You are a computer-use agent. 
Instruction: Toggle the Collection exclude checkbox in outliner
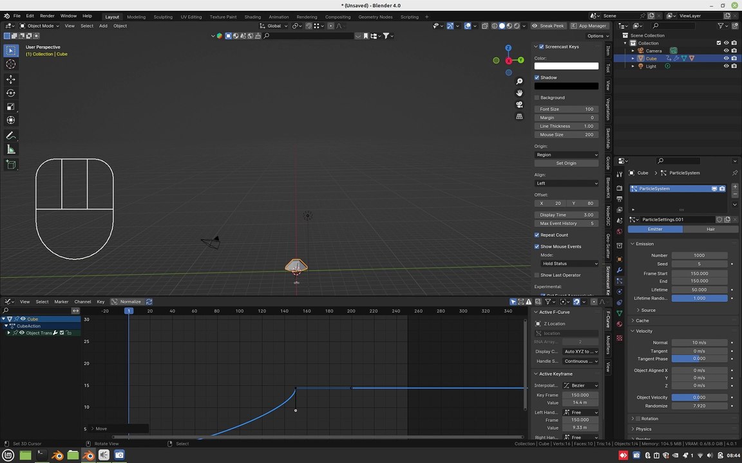pyautogui.click(x=719, y=43)
